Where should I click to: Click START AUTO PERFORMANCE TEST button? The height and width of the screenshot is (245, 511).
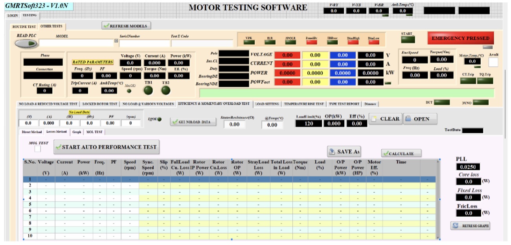106,147
